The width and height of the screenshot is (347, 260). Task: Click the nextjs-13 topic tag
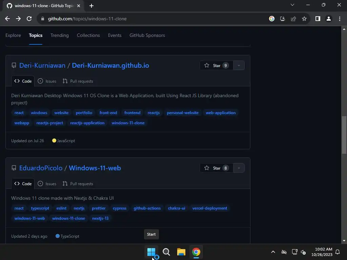pyautogui.click(x=100, y=218)
